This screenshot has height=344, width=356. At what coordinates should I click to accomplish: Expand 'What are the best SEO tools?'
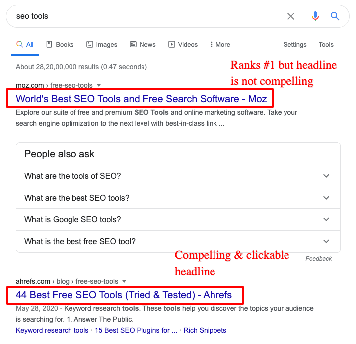click(178, 198)
